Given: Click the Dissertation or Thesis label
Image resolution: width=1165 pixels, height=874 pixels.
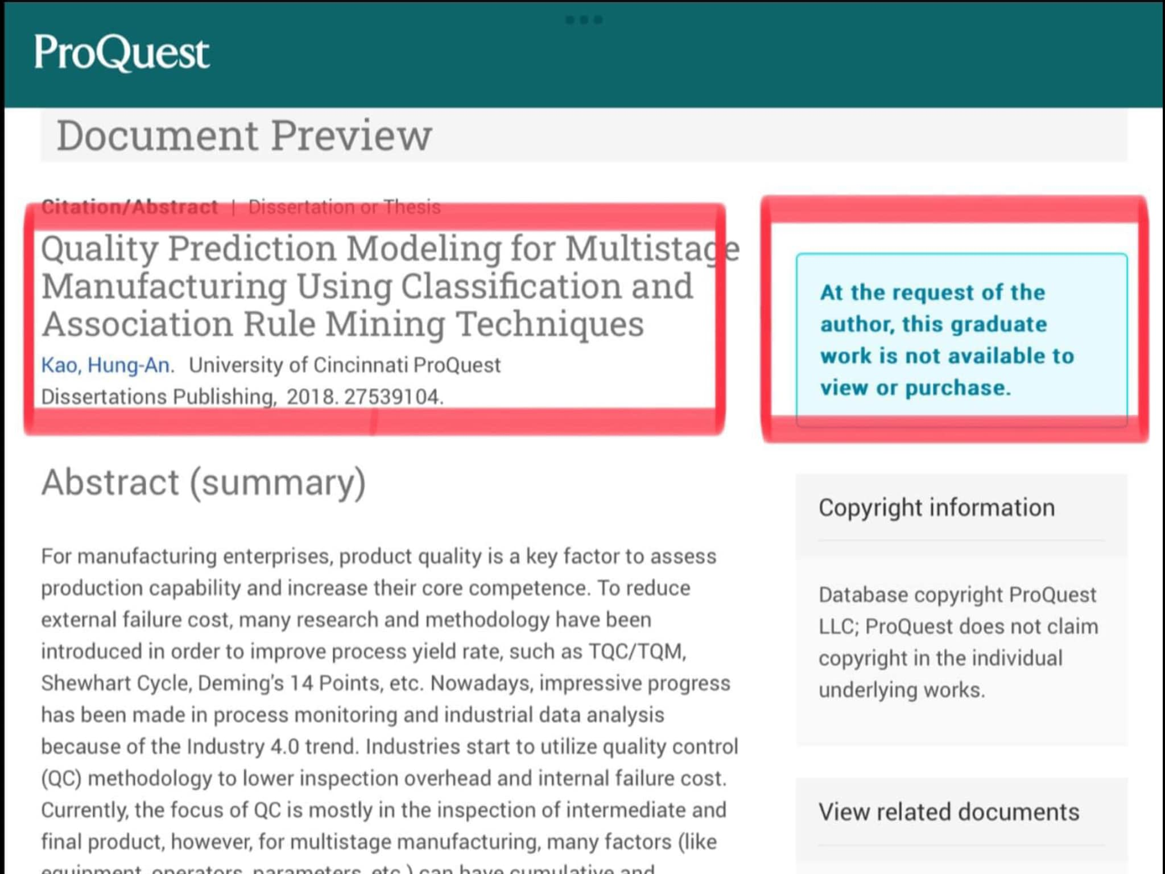Looking at the screenshot, I should tap(344, 207).
